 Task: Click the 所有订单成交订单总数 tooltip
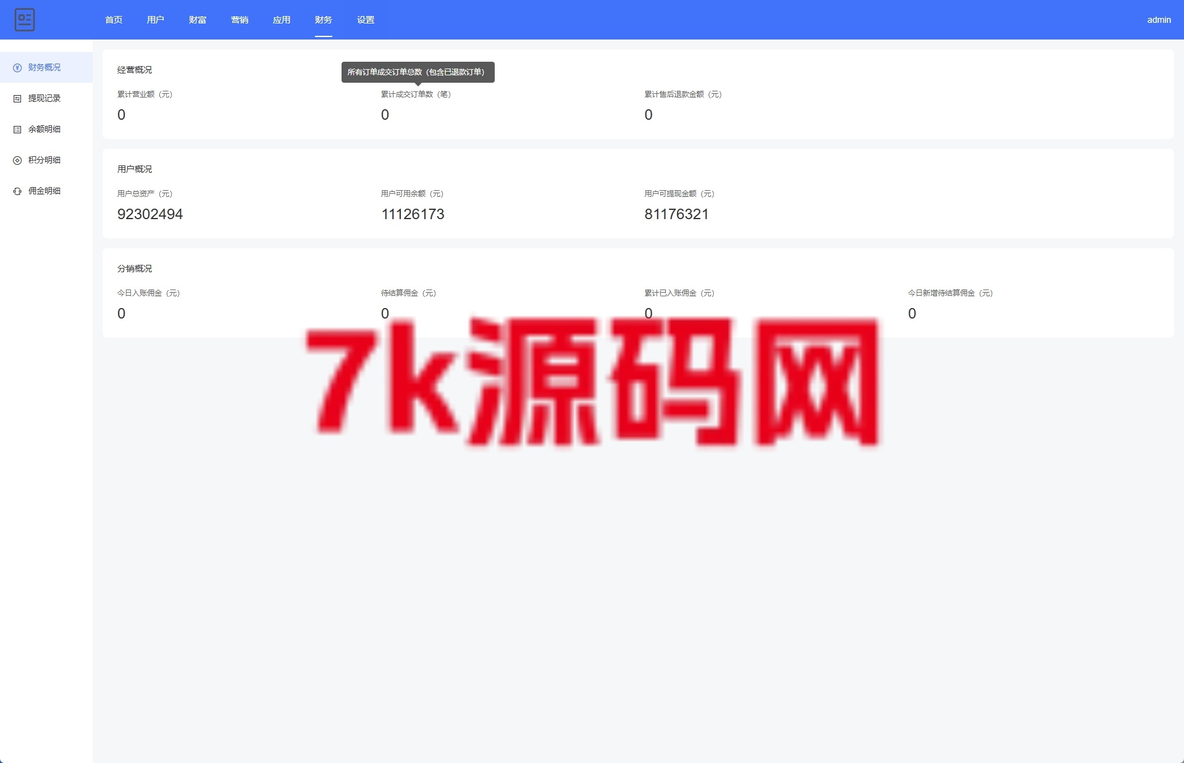click(418, 72)
